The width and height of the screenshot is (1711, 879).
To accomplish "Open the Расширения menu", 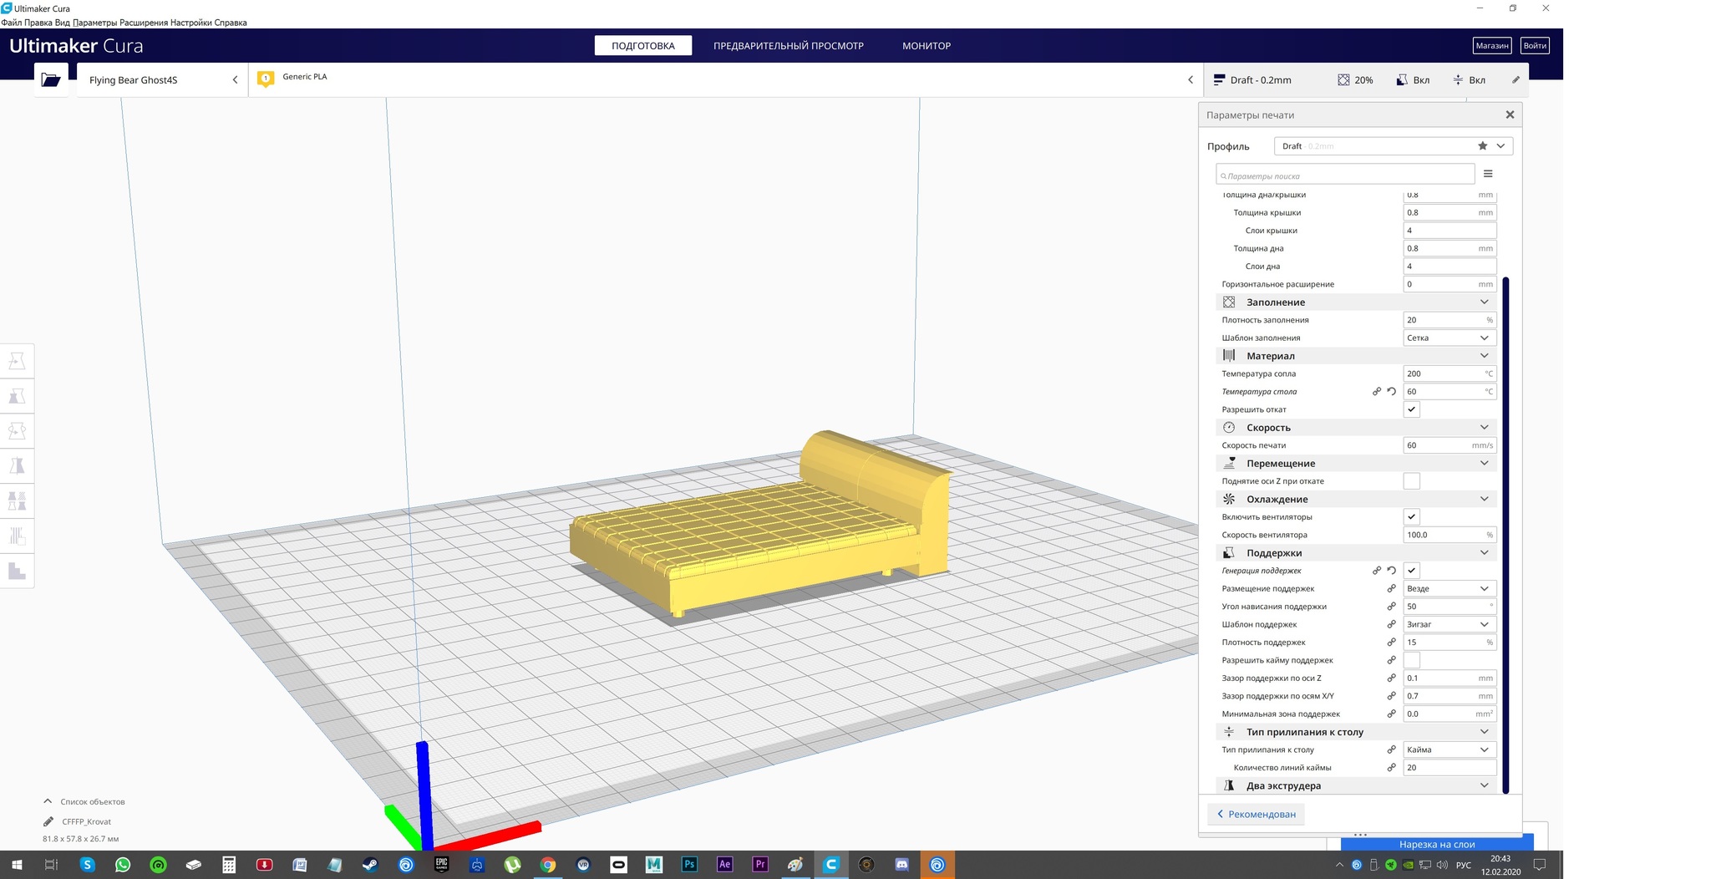I will click(144, 23).
